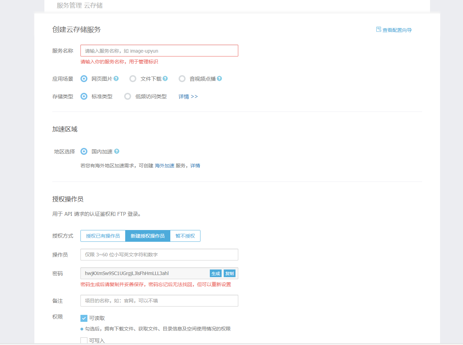Click help icon next to 国内加速

[x=117, y=151]
